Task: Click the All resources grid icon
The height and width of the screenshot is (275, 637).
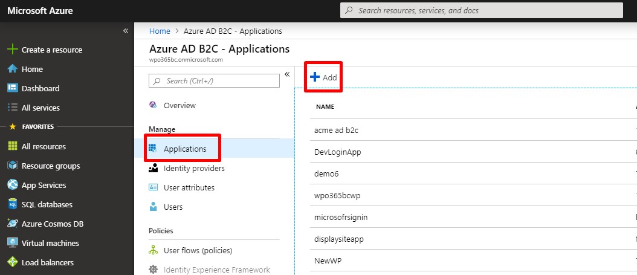Action: [13, 146]
